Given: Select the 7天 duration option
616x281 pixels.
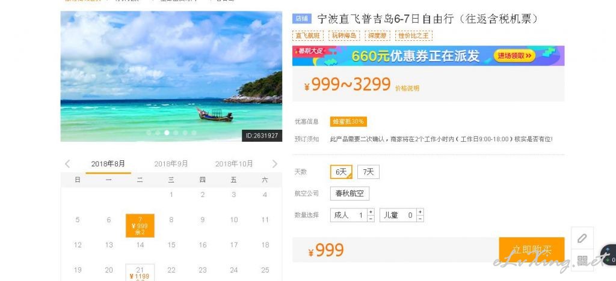Looking at the screenshot, I should click(368, 172).
